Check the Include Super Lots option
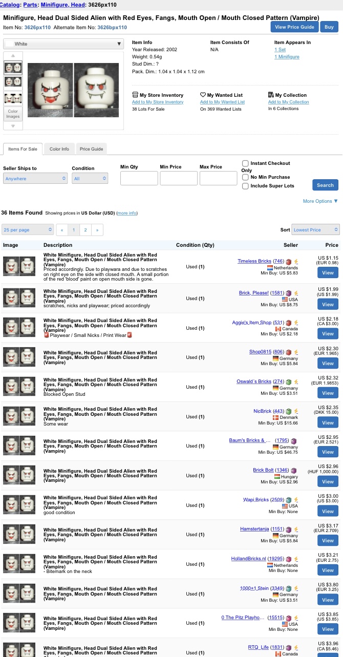This screenshot has width=343, height=657. (x=245, y=186)
